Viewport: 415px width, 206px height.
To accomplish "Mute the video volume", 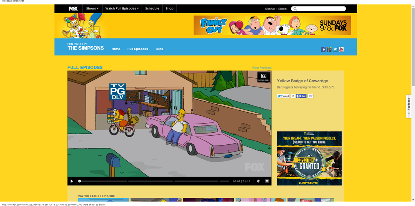I will click(258, 181).
